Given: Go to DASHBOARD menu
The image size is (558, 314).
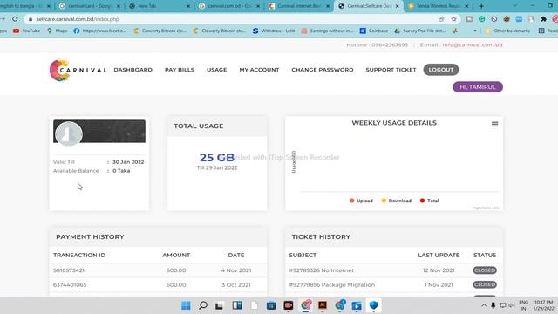Looking at the screenshot, I should coord(133,70).
